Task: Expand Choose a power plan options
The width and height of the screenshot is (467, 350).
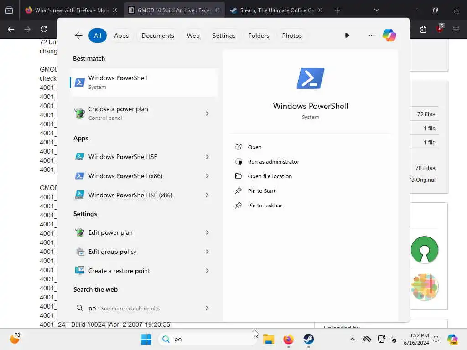Action: coord(208,113)
